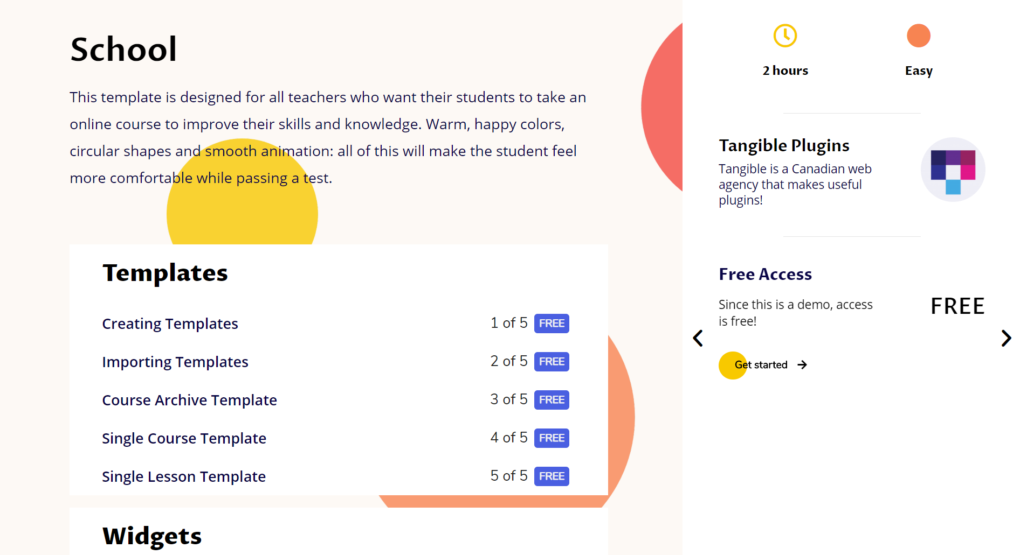Image resolution: width=1020 pixels, height=555 pixels.
Task: Open the Creating Templates lesson
Action: [x=170, y=324]
